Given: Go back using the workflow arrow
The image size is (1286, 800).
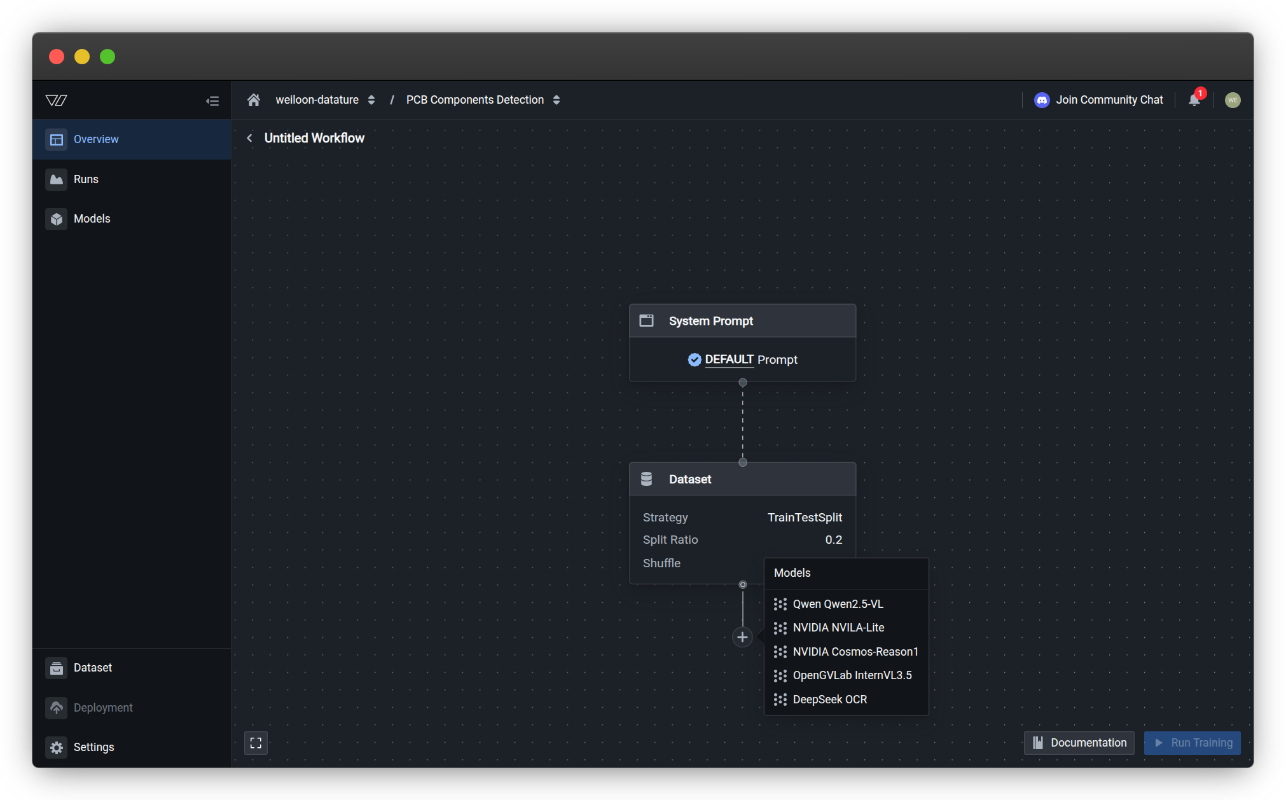Looking at the screenshot, I should [x=249, y=138].
